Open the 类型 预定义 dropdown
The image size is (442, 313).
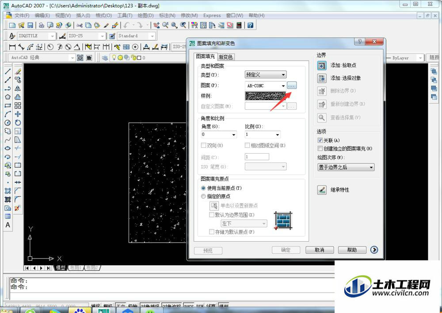266,74
